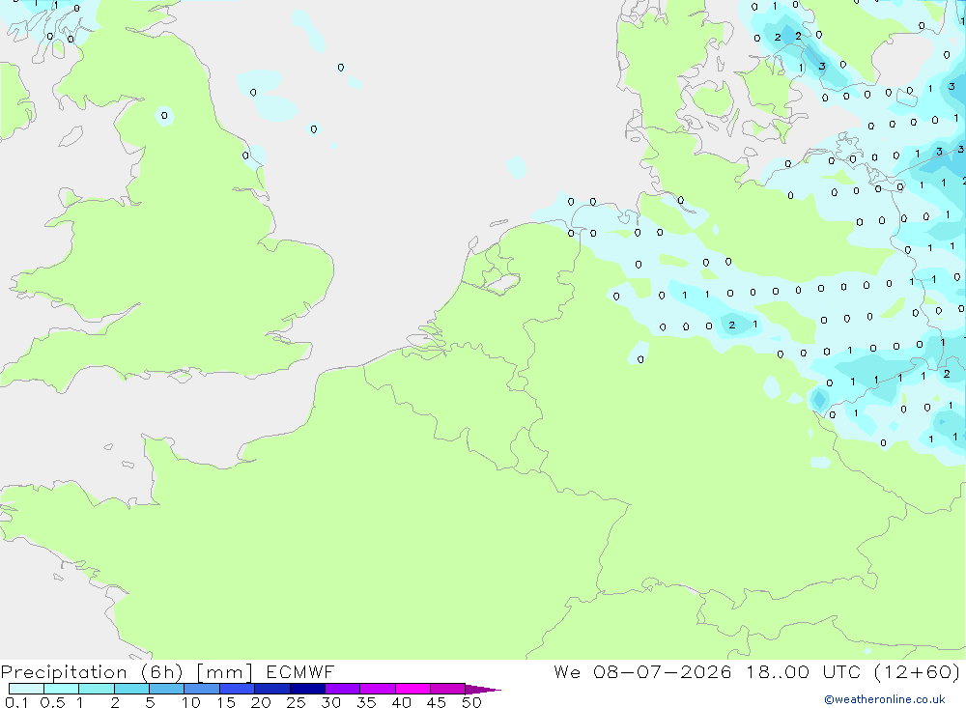
Task: Click the legend scale label '20'
Action: (261, 702)
